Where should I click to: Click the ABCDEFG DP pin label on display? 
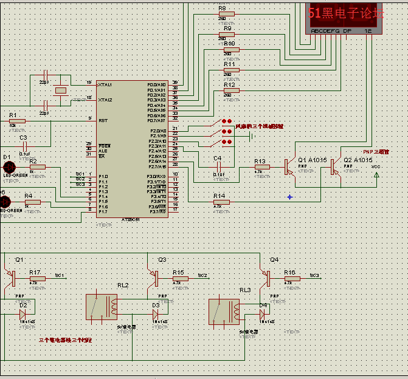pos(331,31)
